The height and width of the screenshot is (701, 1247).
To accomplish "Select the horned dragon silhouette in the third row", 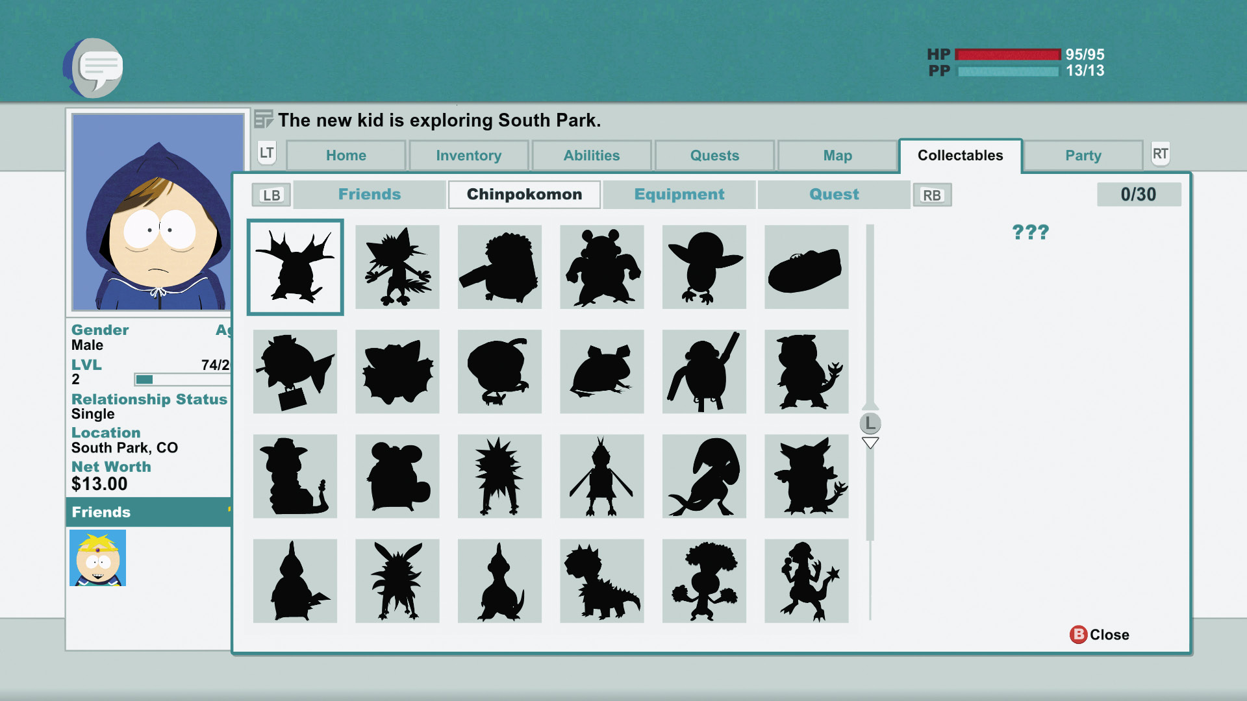I will 807,476.
